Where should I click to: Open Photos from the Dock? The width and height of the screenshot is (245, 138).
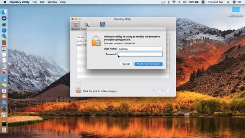(4, 72)
